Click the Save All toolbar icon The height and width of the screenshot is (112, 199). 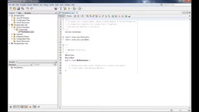(23, 8)
